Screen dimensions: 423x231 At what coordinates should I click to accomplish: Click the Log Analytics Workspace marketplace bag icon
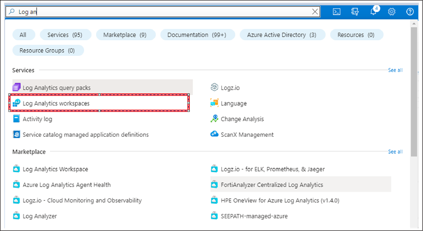(16, 169)
